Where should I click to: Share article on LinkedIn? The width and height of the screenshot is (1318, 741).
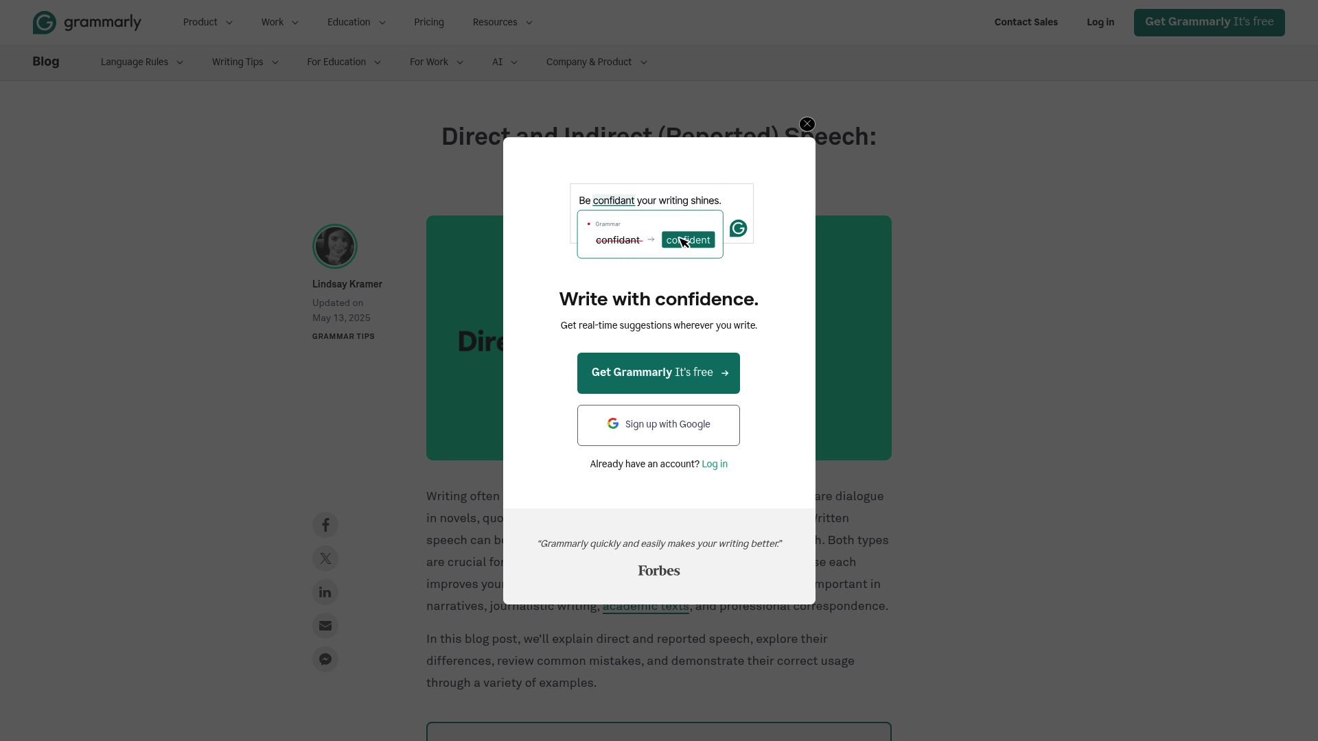point(325,593)
